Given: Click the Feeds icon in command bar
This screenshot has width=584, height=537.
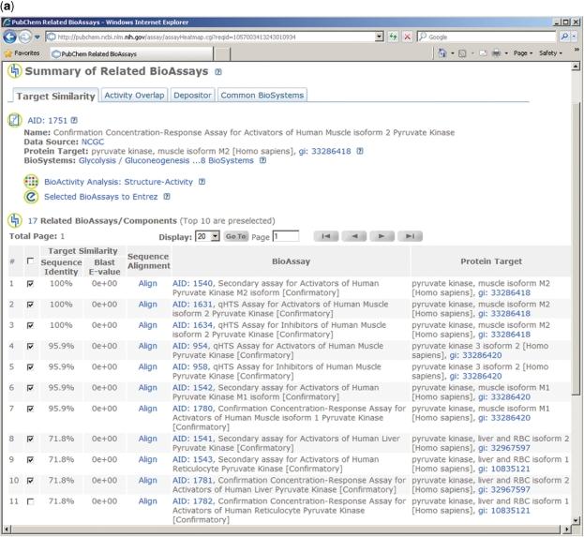Looking at the screenshot, I should pos(462,53).
